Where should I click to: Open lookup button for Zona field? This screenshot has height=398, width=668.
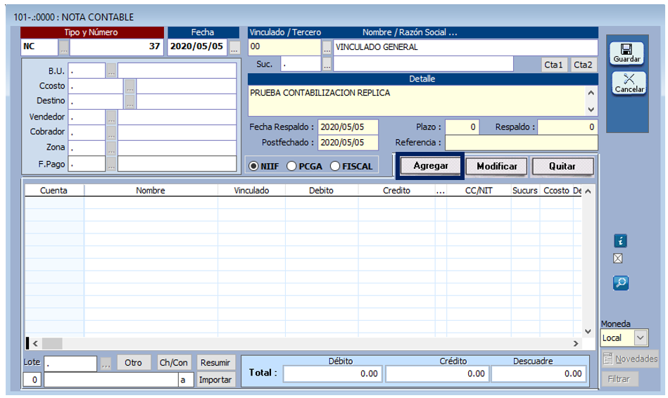pyautogui.click(x=111, y=148)
